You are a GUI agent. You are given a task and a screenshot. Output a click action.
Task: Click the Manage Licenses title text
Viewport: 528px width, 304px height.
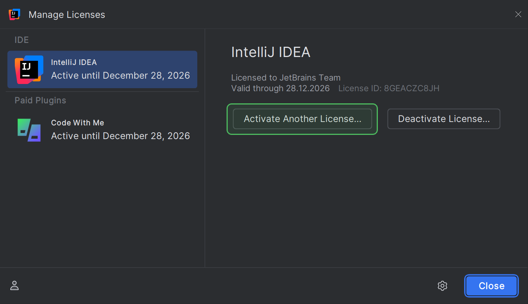(x=67, y=14)
